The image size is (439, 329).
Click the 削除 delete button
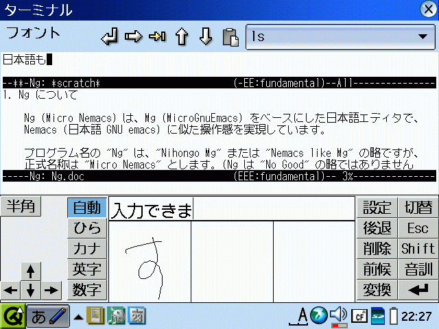pos(377,248)
